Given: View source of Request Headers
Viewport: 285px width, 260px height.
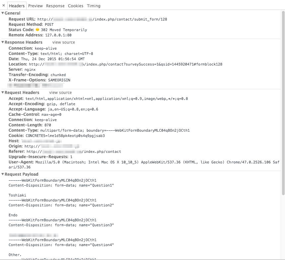Looking at the screenshot, I should (x=60, y=92).
